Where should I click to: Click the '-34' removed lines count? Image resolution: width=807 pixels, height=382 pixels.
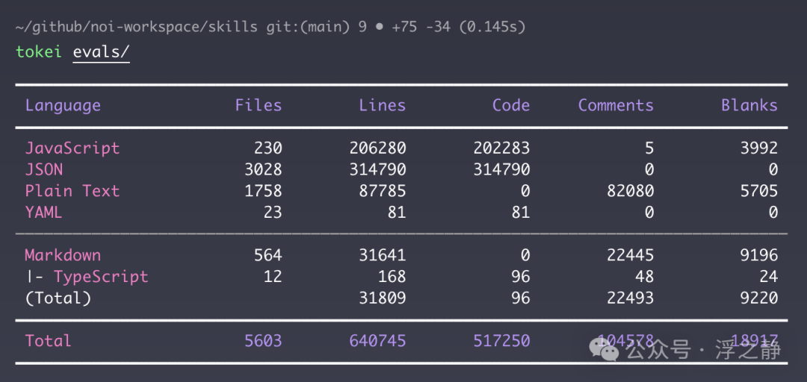tap(439, 28)
